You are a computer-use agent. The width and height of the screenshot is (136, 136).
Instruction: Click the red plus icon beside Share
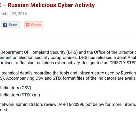pos(27,25)
